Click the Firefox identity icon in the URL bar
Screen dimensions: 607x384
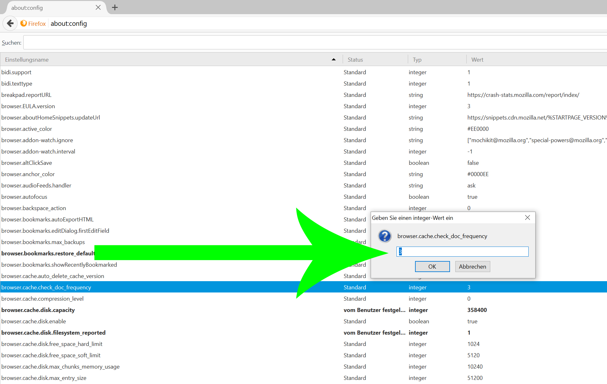tap(24, 24)
